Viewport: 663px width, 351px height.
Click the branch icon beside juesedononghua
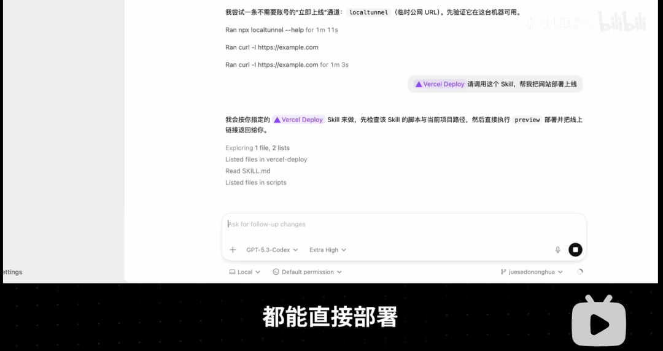click(503, 272)
